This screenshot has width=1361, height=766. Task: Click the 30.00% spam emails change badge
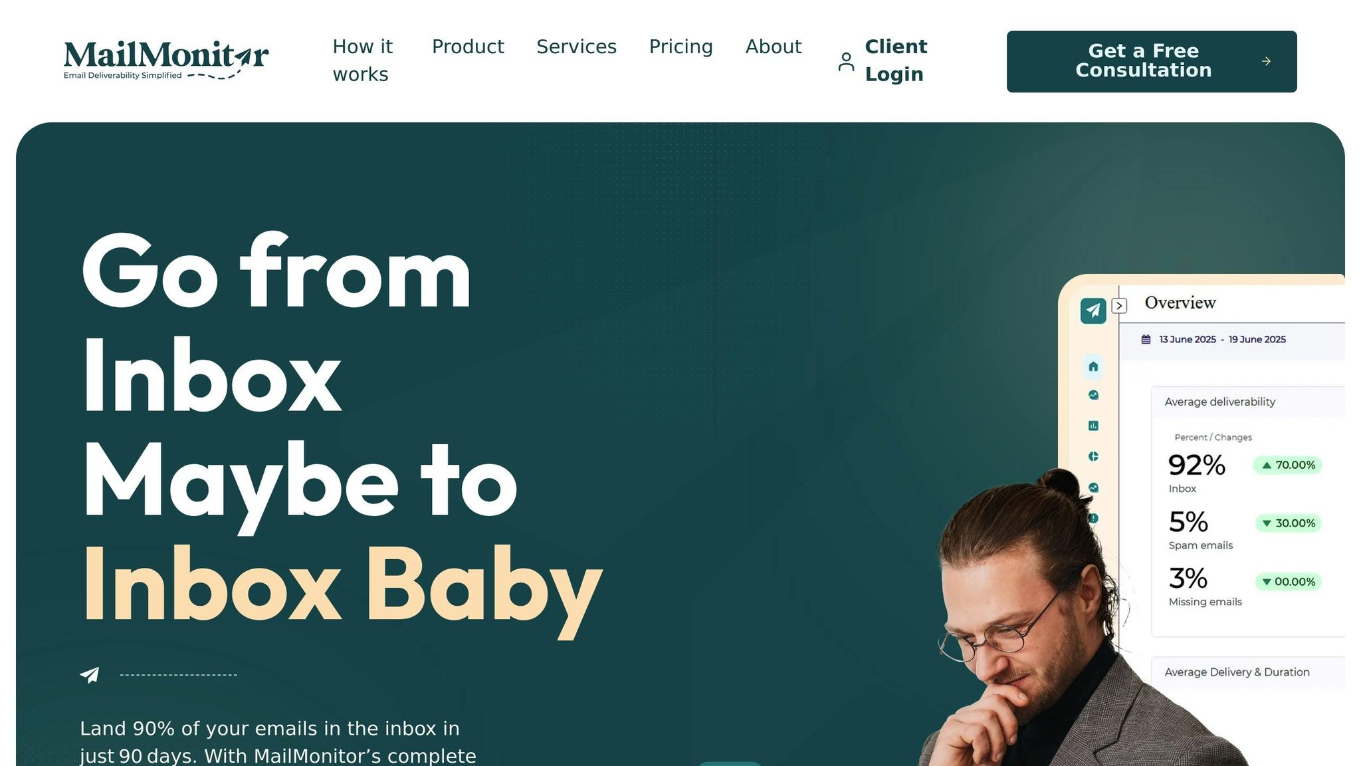tap(1288, 523)
